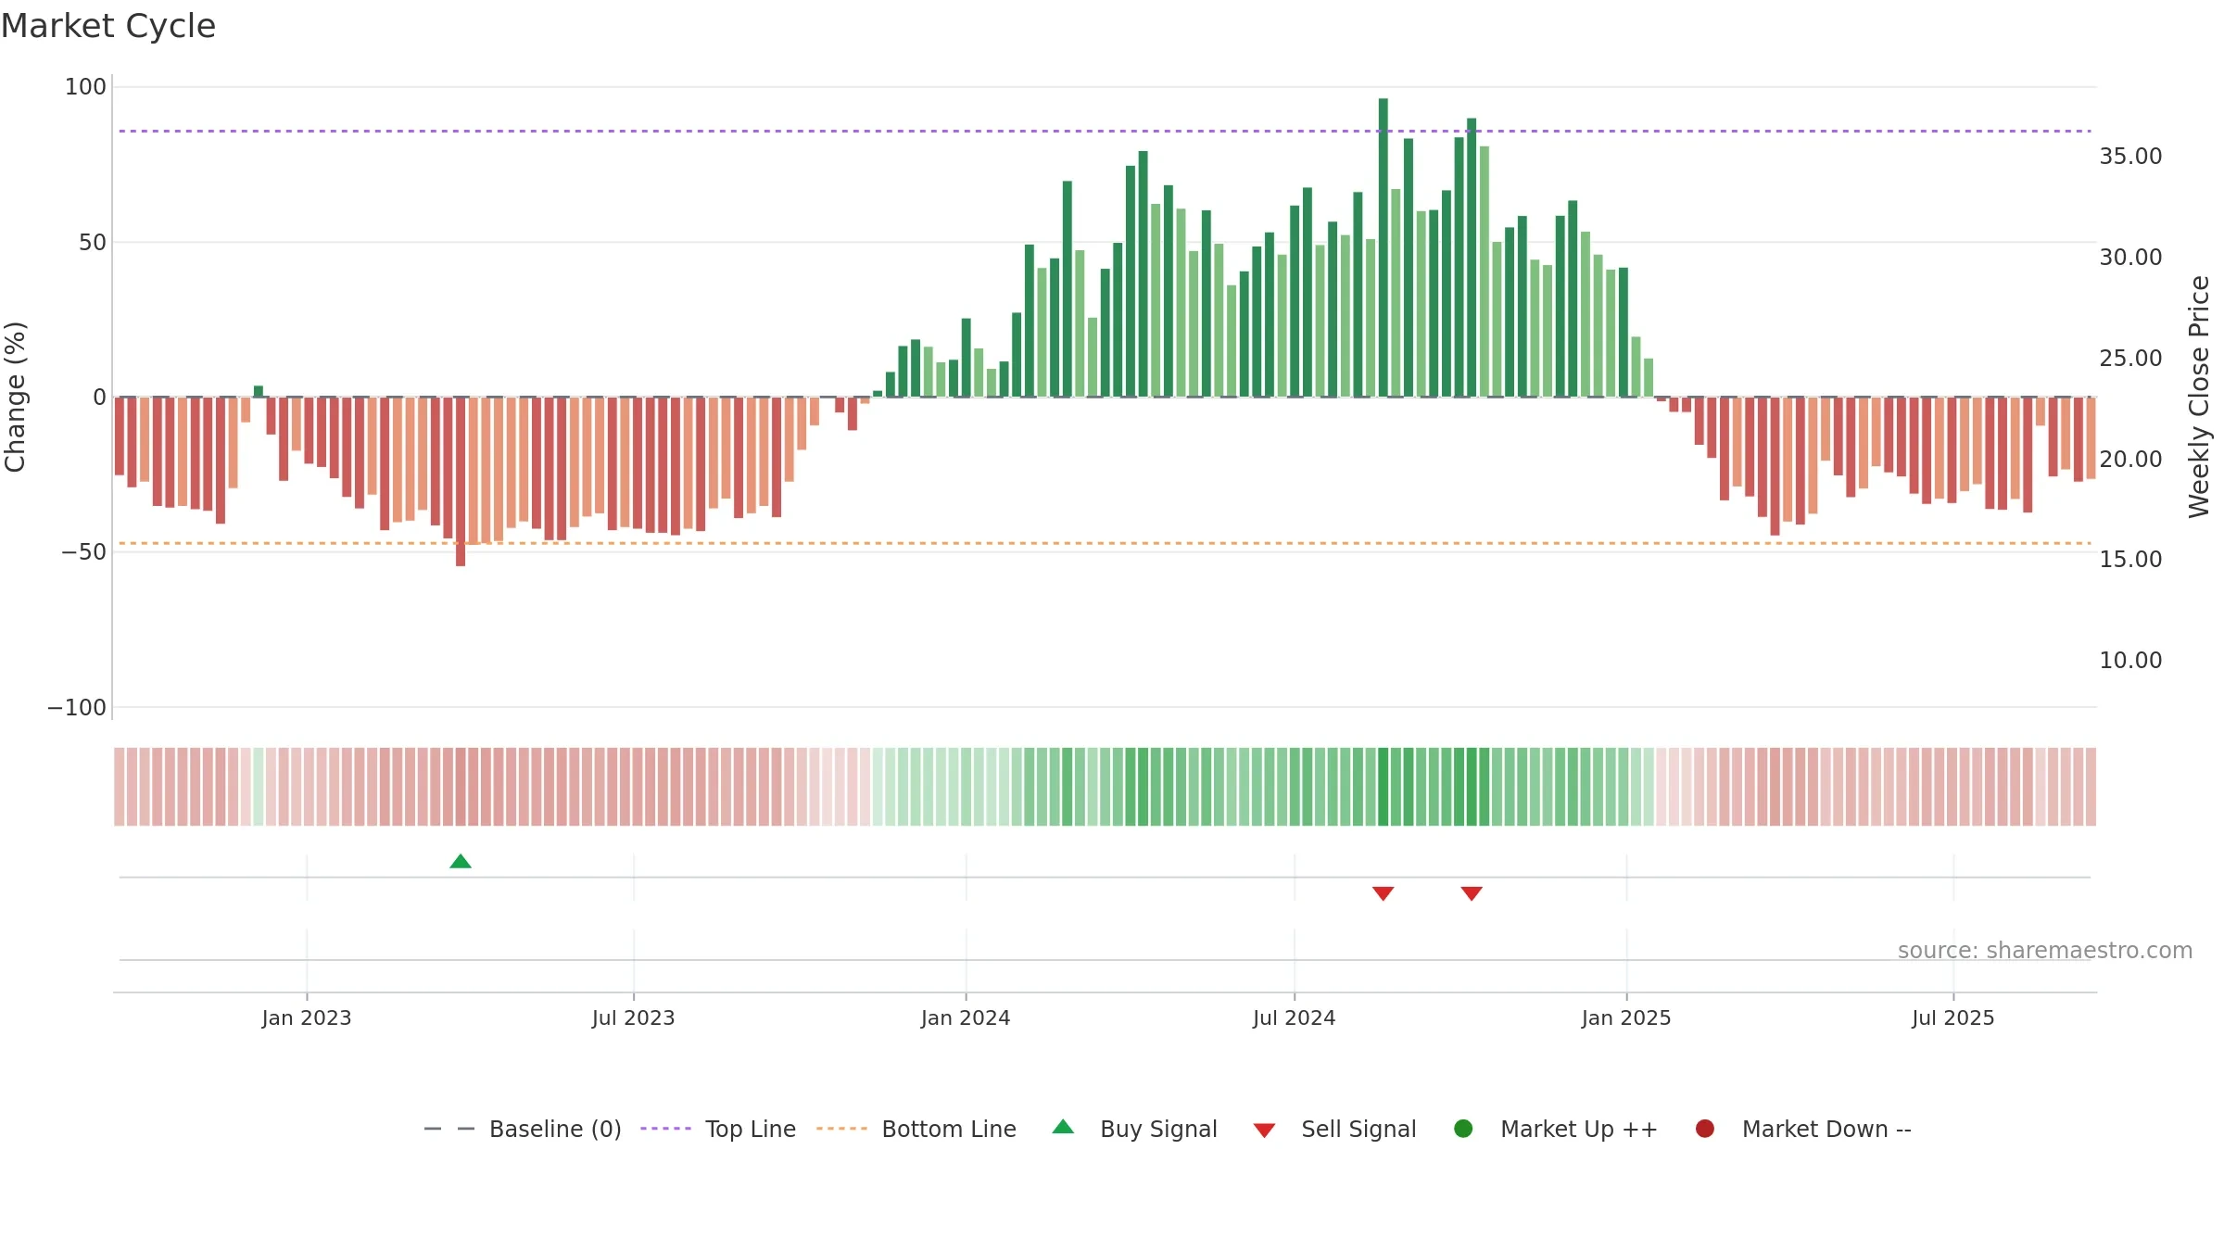Screen dimensions: 2224x1251
Task: Click the 35.00 price tick label
Action: 2130,157
